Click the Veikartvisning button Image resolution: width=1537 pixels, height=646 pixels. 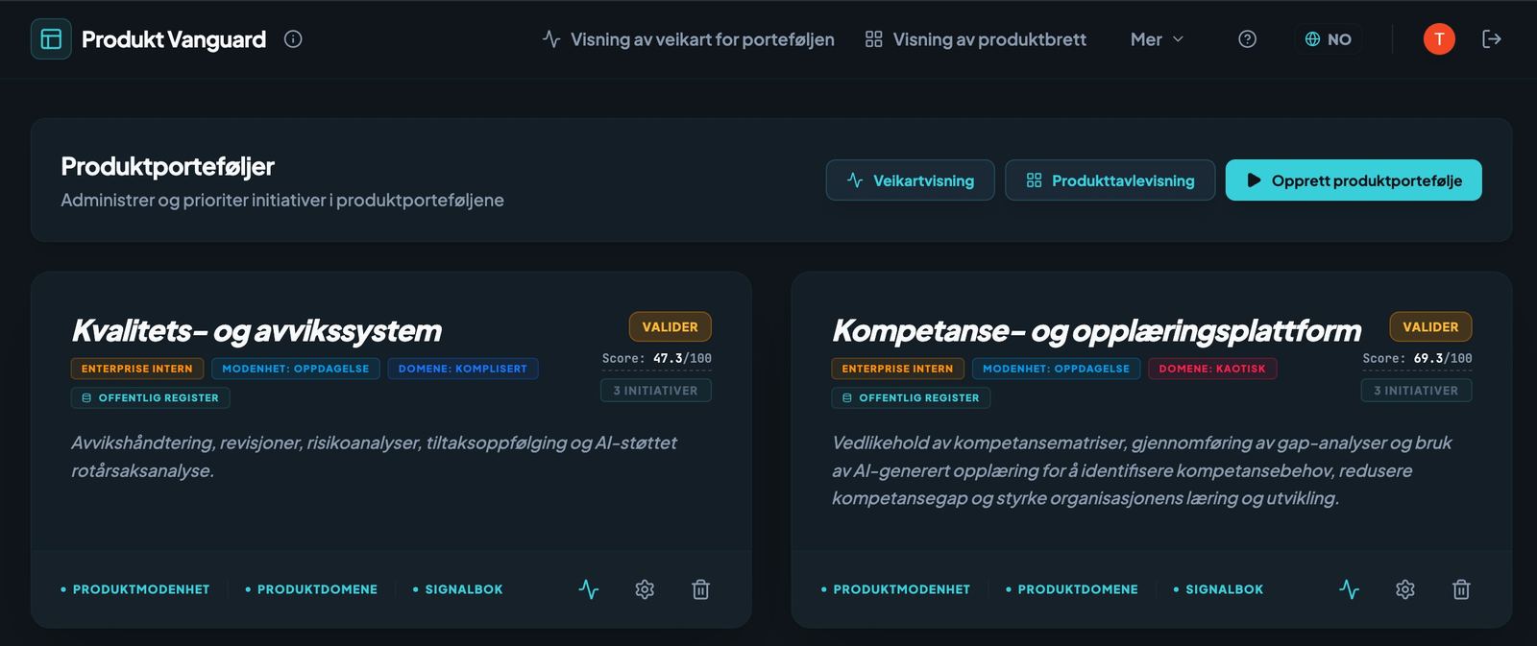(x=910, y=180)
